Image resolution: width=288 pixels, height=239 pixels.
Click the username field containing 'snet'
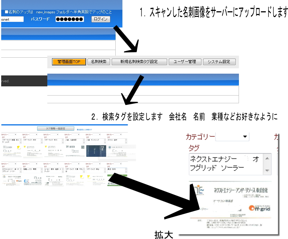[12, 19]
